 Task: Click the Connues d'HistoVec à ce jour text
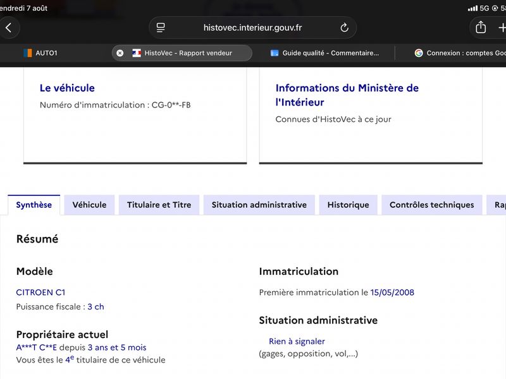click(x=333, y=119)
